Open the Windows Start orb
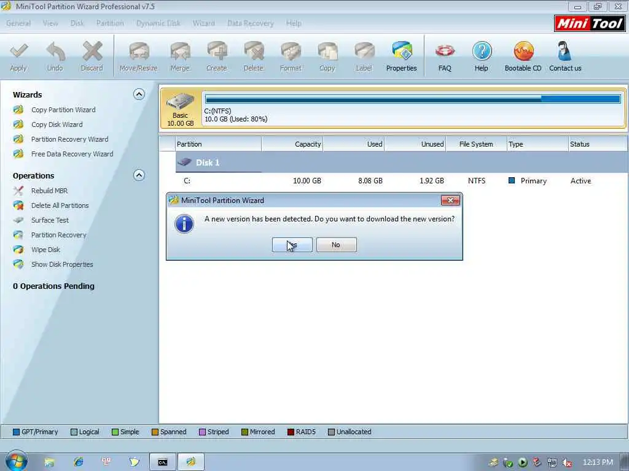Image resolution: width=629 pixels, height=471 pixels. click(x=17, y=462)
